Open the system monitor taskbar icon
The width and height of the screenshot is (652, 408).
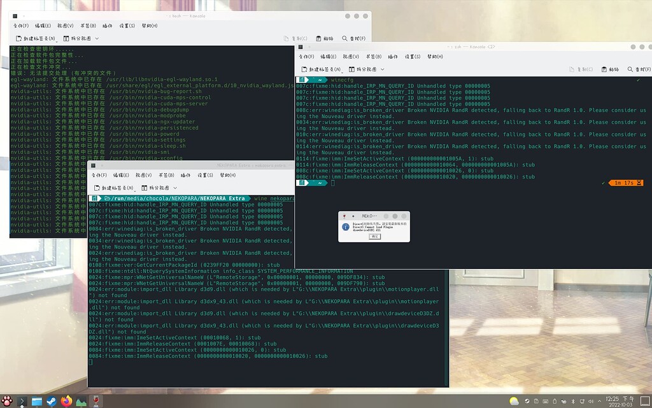click(81, 402)
